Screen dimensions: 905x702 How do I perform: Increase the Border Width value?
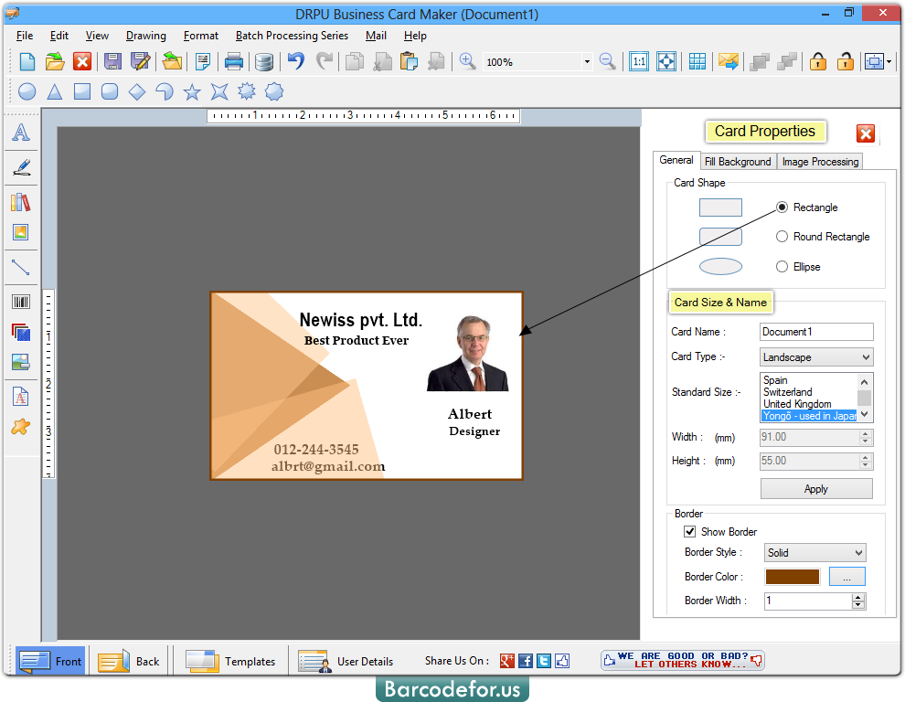[x=858, y=597]
